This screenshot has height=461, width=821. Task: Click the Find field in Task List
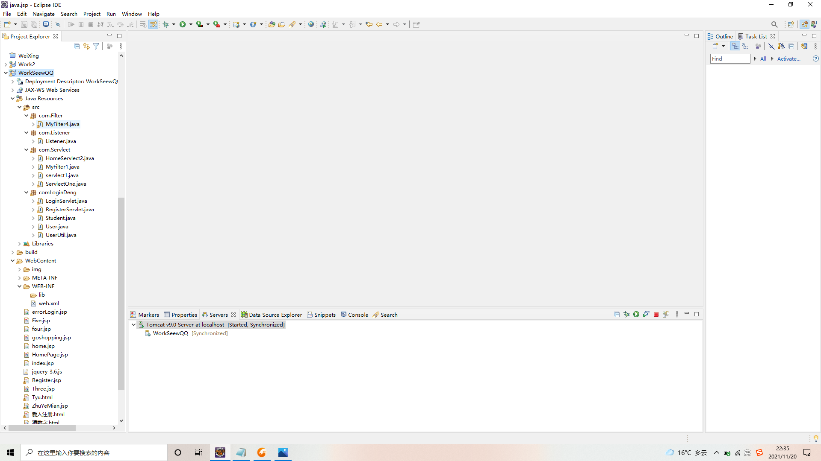pos(729,58)
